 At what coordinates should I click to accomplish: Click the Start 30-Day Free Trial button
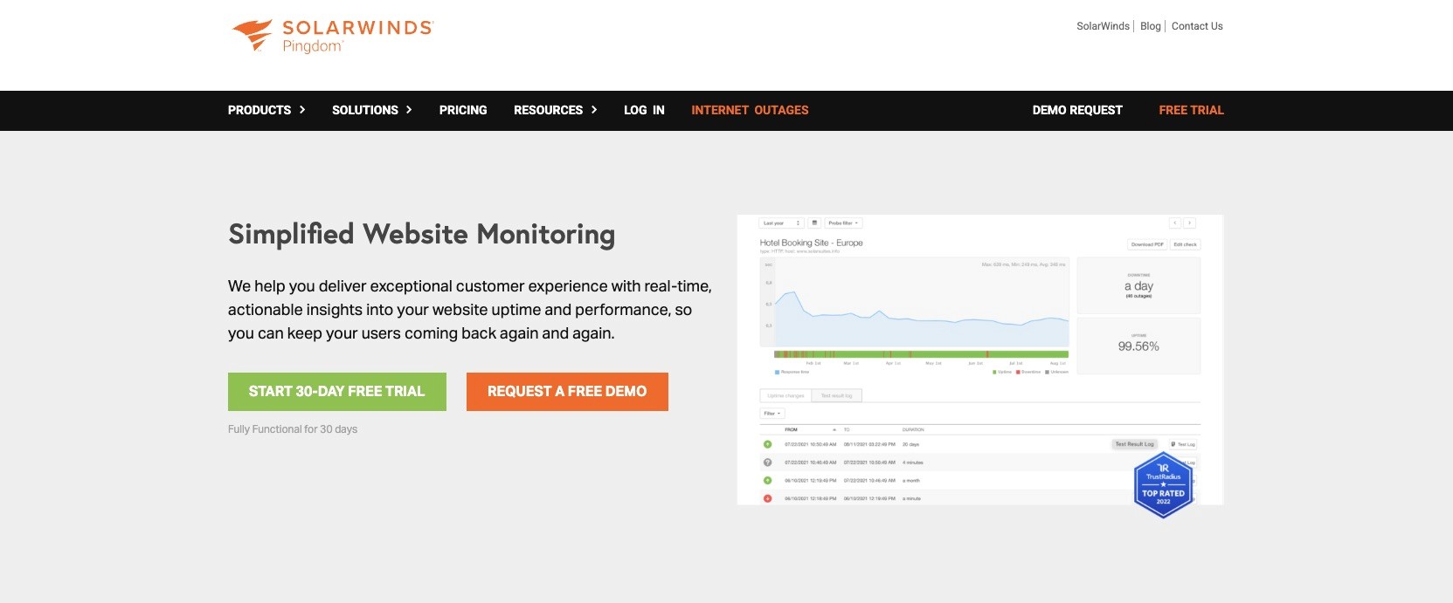point(337,392)
